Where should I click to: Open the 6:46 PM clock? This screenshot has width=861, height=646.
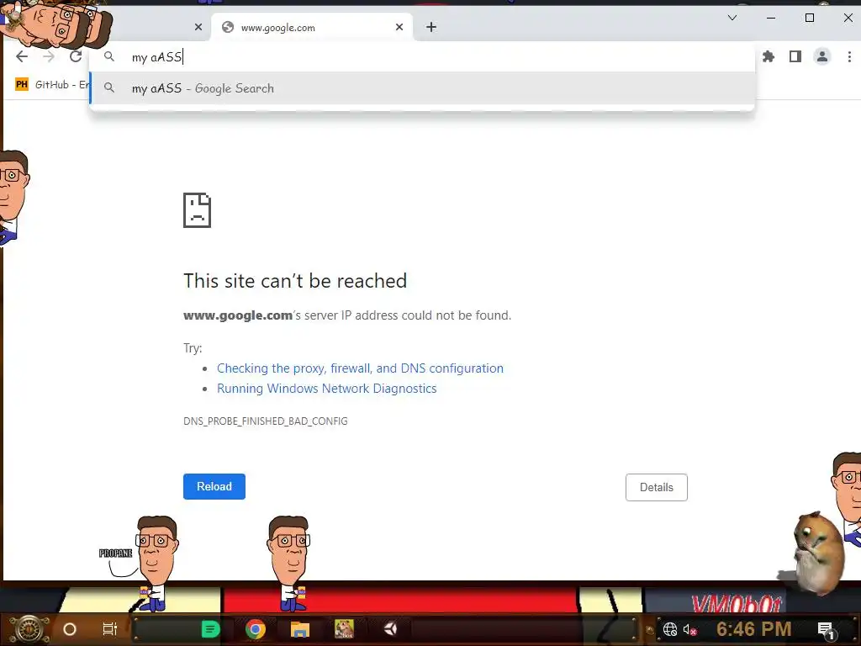click(754, 629)
